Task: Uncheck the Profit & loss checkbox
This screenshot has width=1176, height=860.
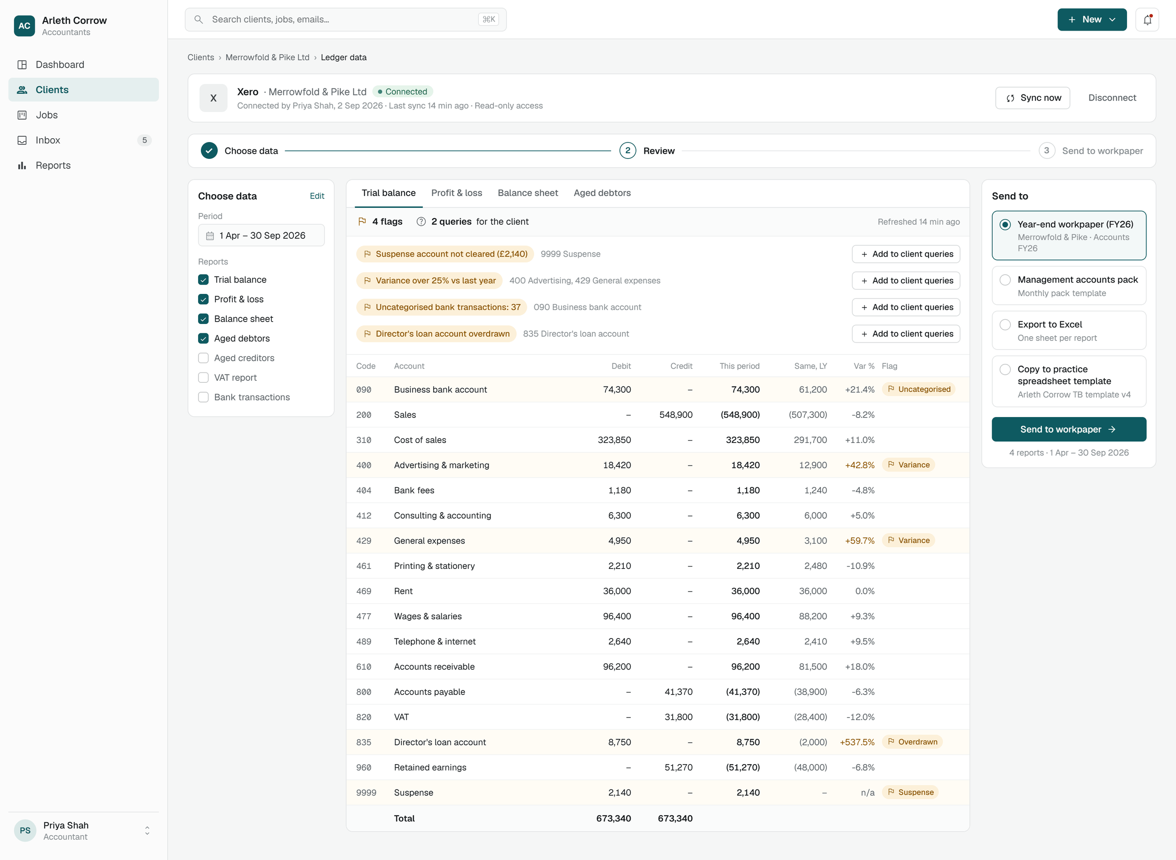Action: (204, 300)
